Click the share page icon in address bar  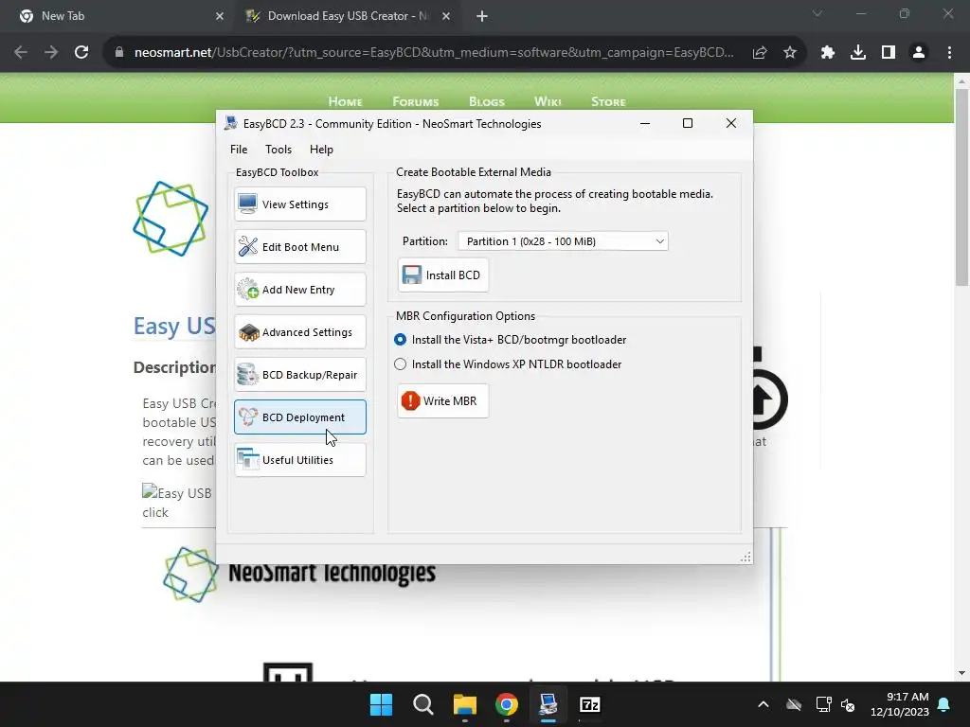[x=760, y=53]
